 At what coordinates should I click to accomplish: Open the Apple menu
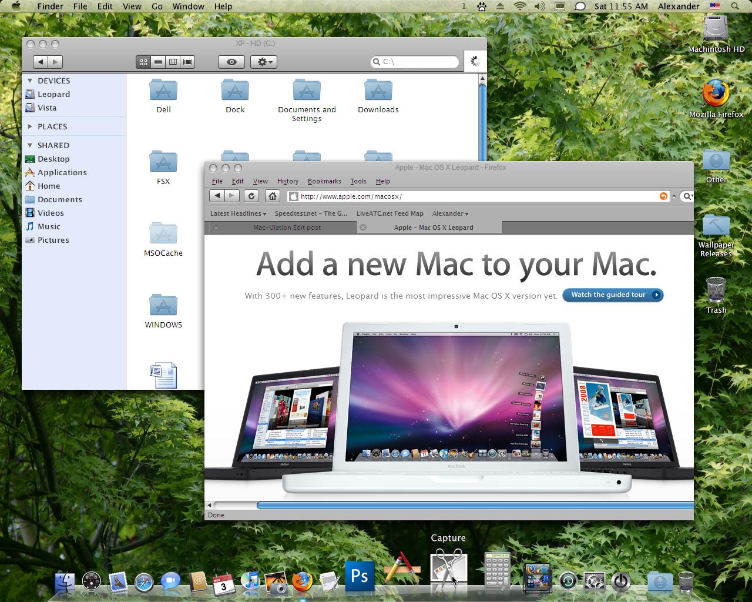click(x=16, y=6)
